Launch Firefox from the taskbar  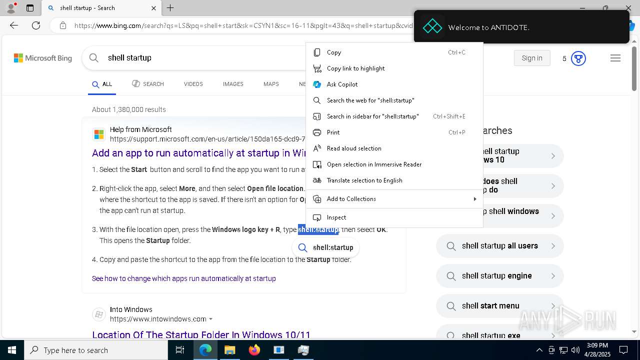click(x=254, y=350)
